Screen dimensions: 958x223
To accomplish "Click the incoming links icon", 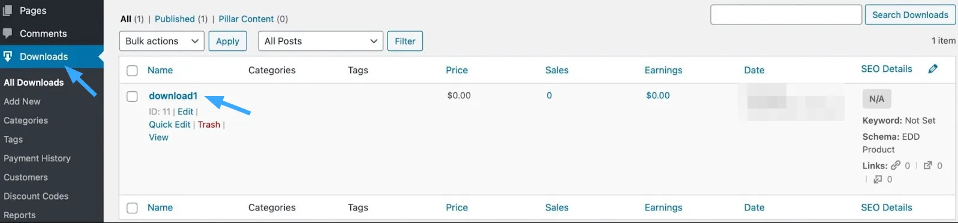I will coord(878,179).
